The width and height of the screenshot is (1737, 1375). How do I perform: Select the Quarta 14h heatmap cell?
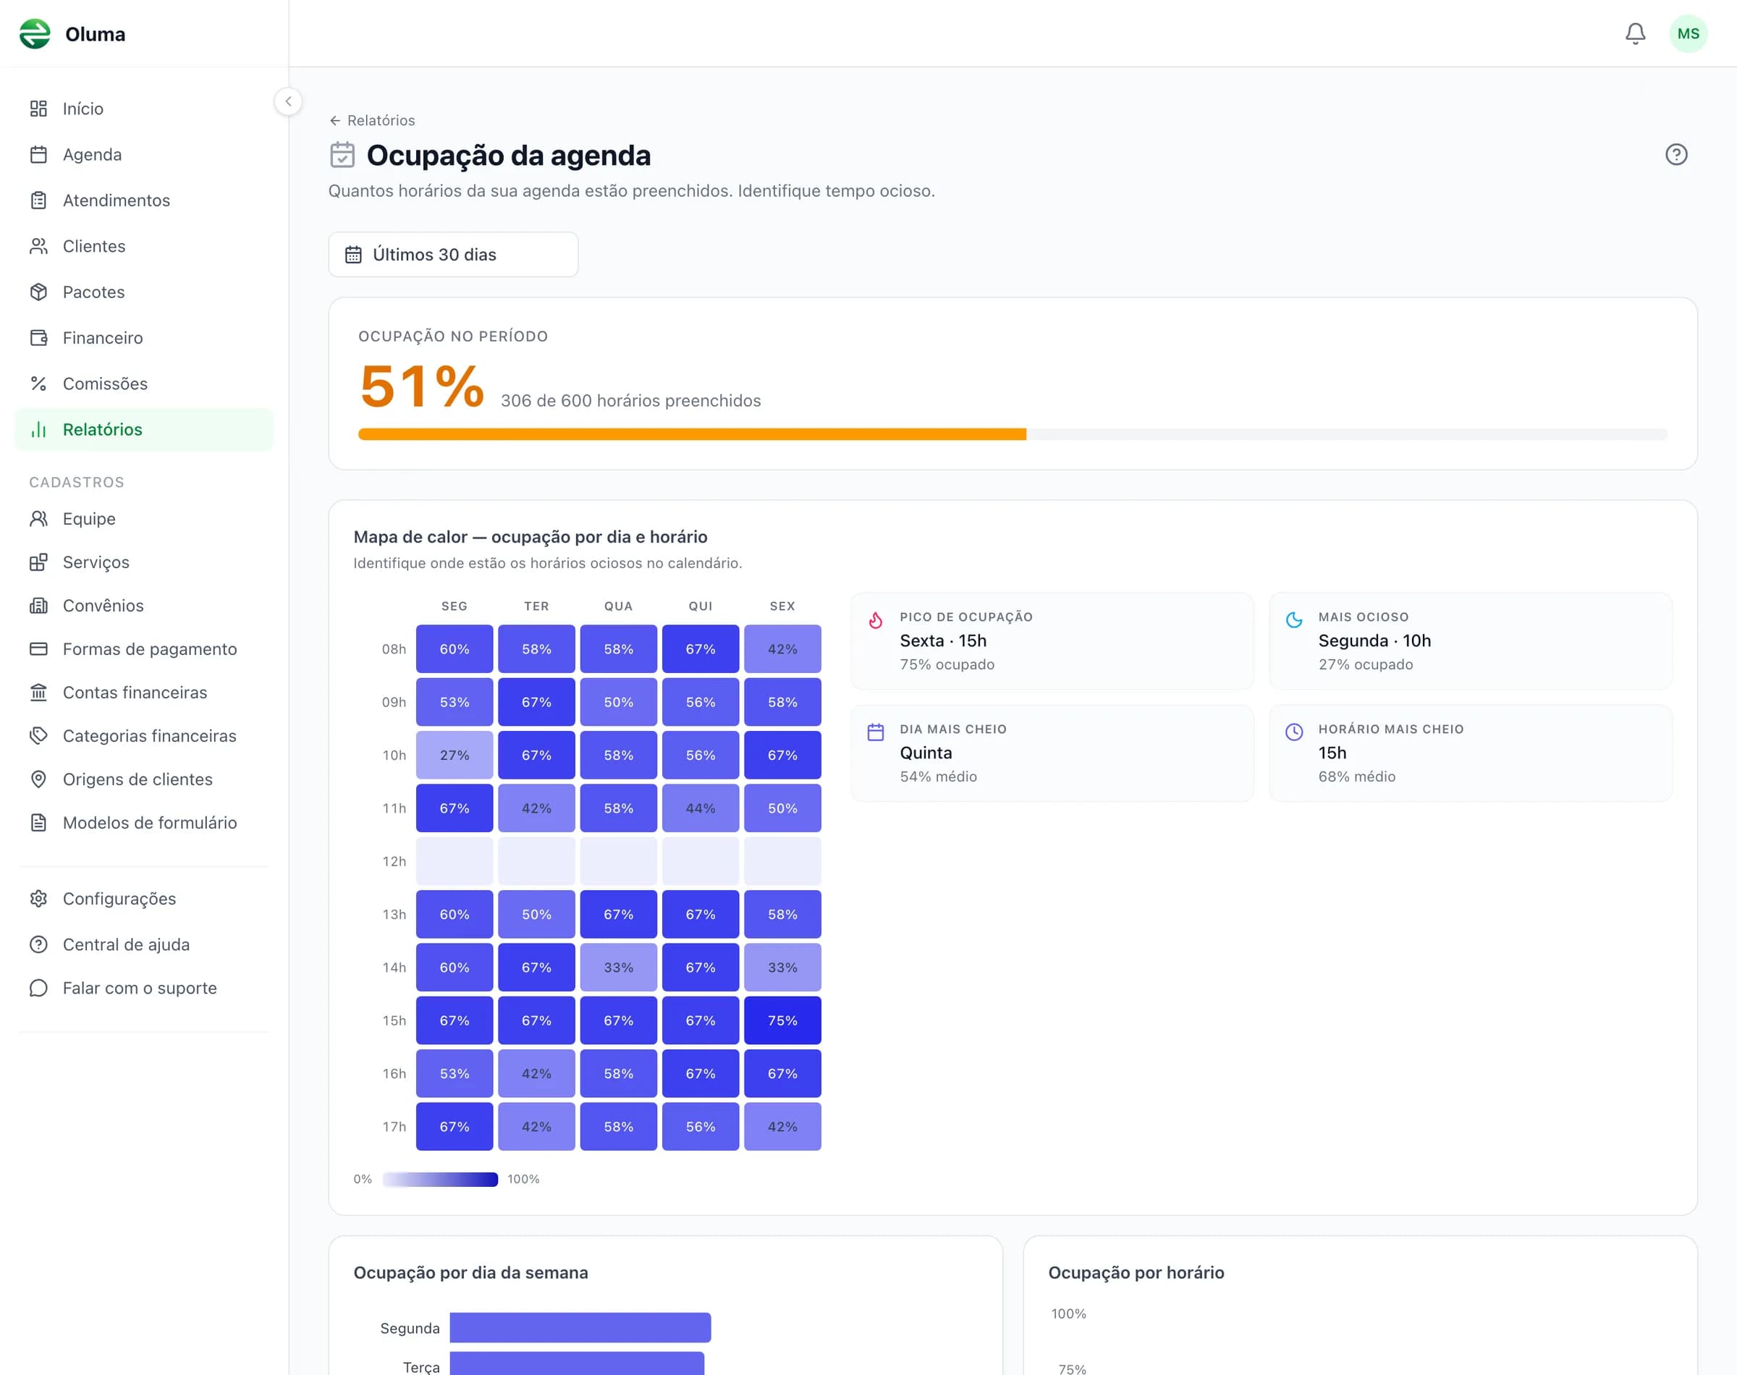point(618,968)
